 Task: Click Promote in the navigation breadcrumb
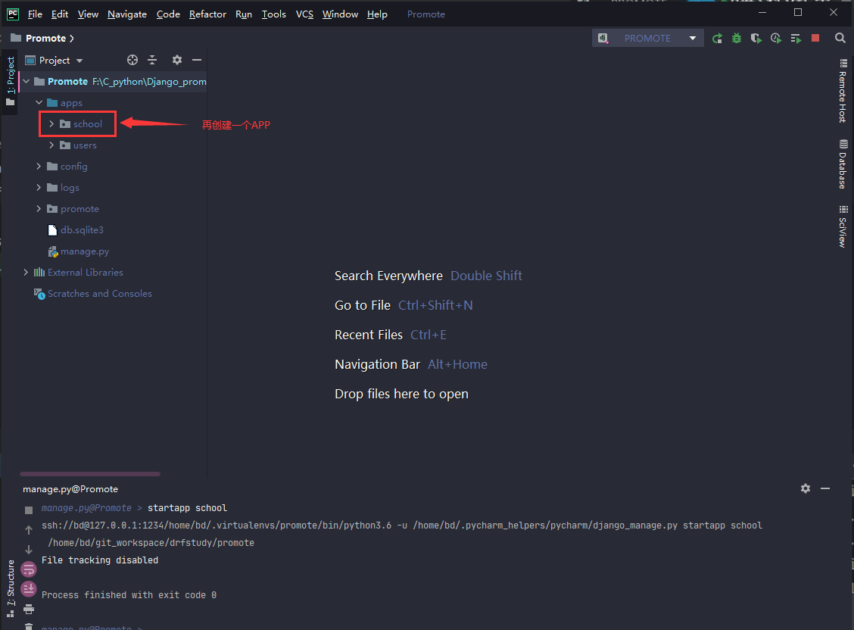click(45, 38)
